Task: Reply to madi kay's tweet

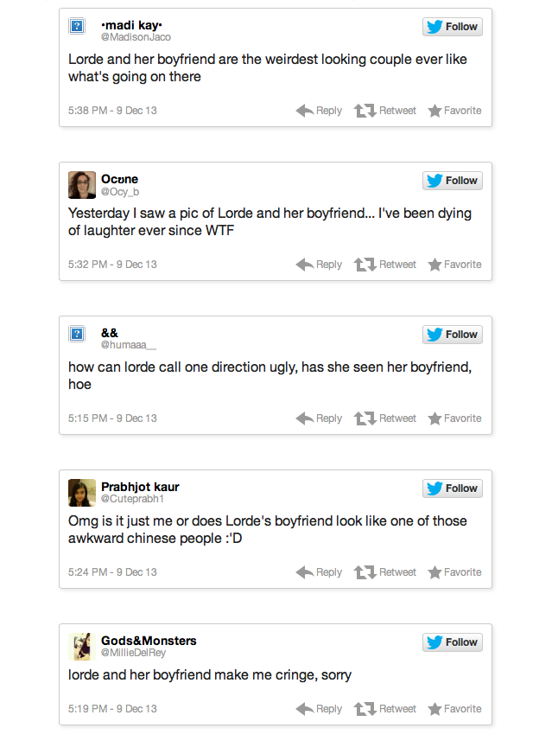Action: tap(319, 111)
